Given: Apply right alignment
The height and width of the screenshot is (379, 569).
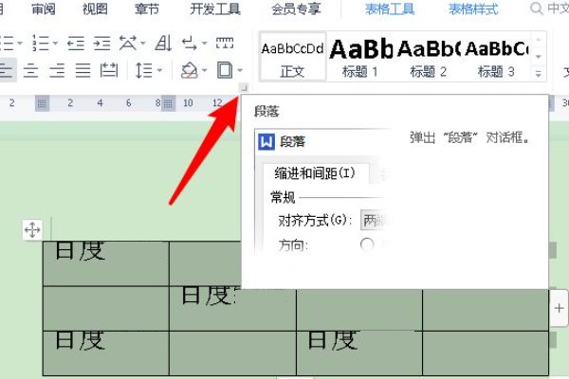Looking at the screenshot, I should point(57,70).
